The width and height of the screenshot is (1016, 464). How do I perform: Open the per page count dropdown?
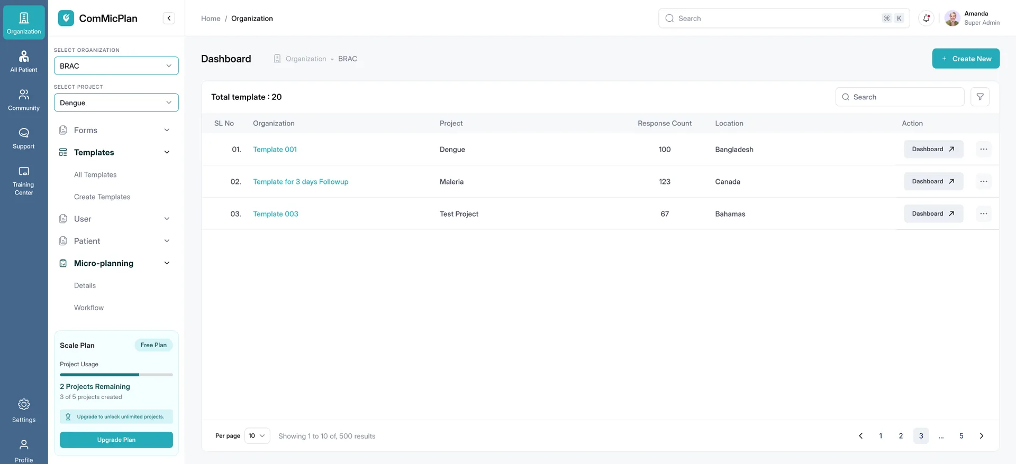coord(257,436)
